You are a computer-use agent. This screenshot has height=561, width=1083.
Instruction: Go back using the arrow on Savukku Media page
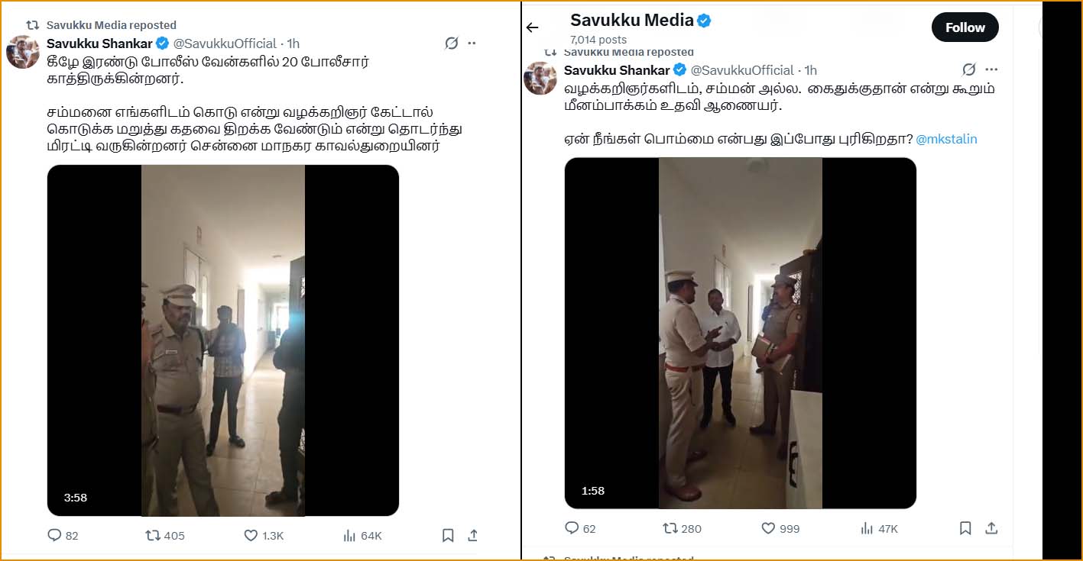pyautogui.click(x=533, y=27)
